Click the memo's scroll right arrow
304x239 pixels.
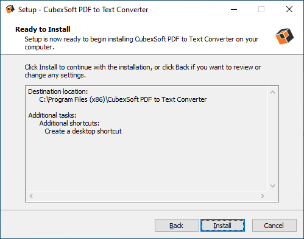263,196
